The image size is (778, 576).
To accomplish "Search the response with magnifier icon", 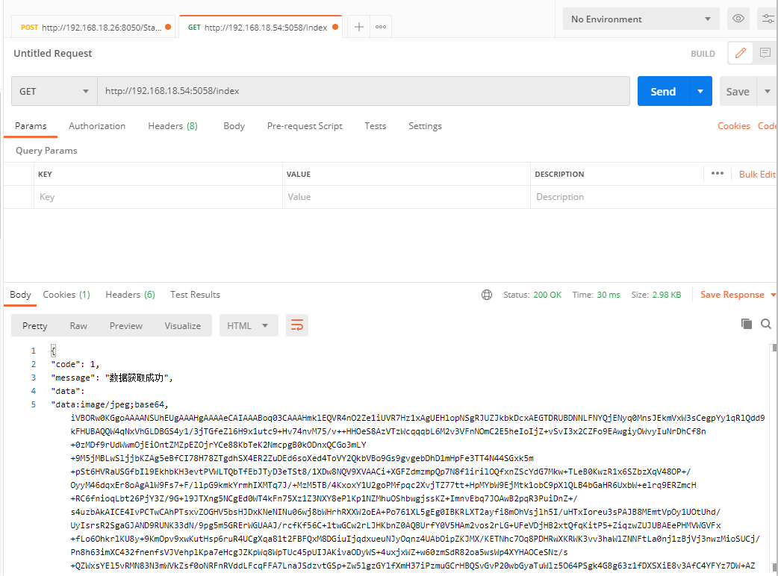I will tap(767, 324).
